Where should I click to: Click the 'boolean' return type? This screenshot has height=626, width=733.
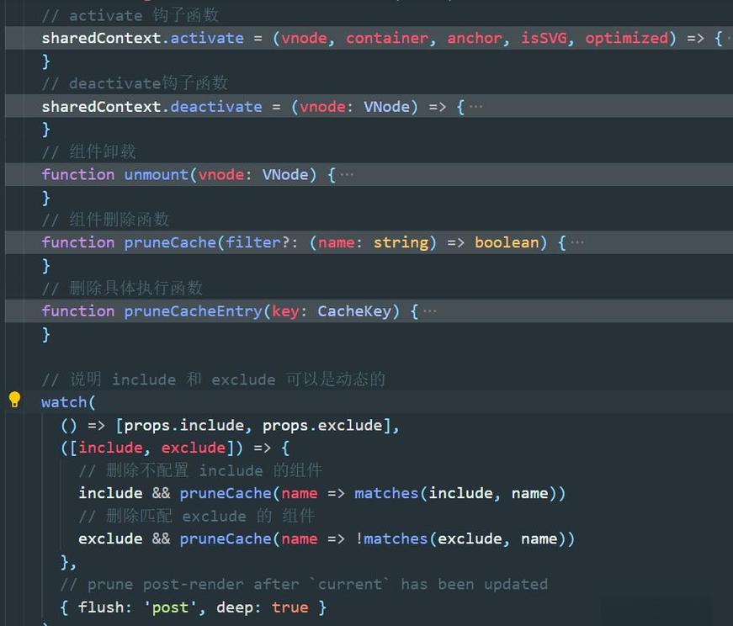pyautogui.click(x=507, y=242)
